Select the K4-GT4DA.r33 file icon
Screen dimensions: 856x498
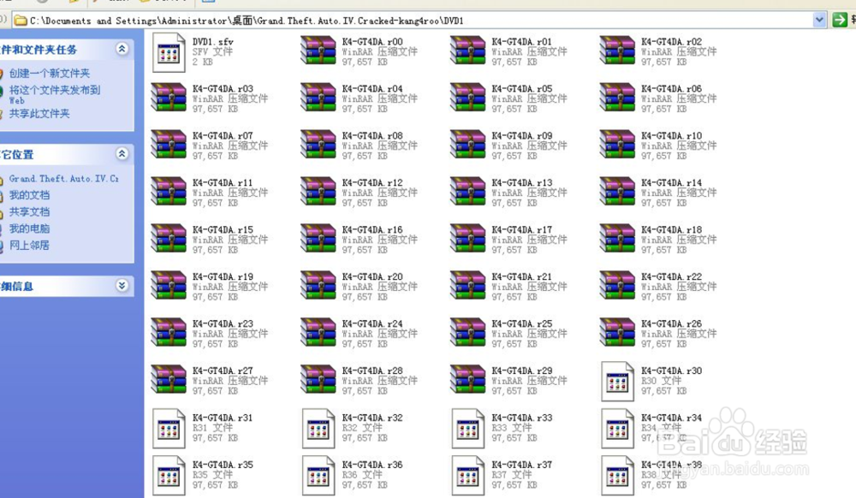click(x=468, y=429)
